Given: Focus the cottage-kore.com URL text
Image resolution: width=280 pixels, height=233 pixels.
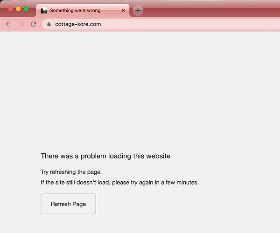Looking at the screenshot, I should (78, 24).
